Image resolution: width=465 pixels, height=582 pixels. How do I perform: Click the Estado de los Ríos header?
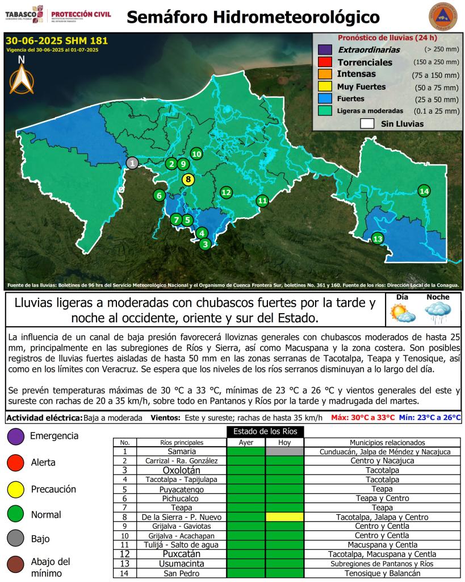(x=265, y=431)
